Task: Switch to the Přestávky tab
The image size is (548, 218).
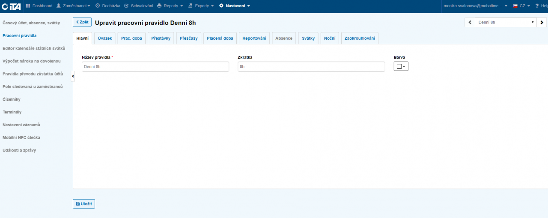Action: click(x=161, y=38)
